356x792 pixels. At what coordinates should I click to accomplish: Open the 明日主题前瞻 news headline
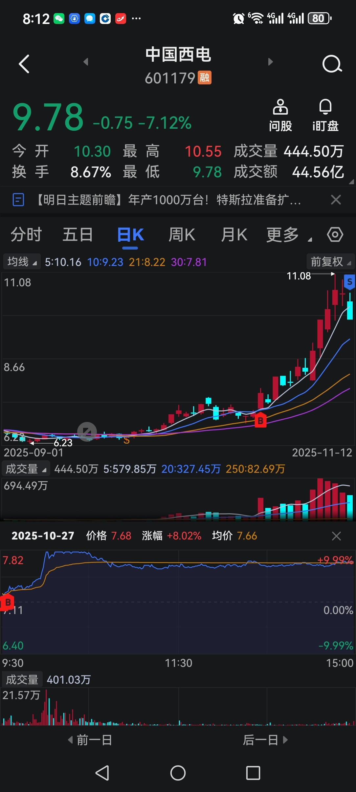click(167, 200)
